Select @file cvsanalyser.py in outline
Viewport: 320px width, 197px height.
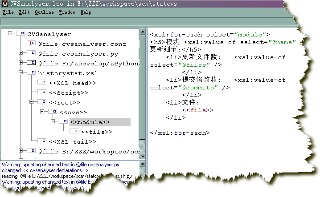[78, 54]
